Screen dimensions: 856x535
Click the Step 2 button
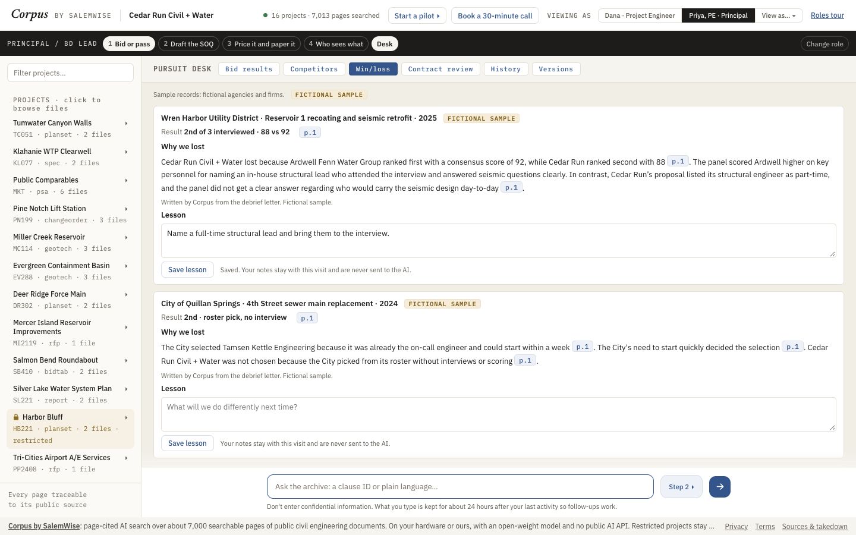(x=681, y=487)
